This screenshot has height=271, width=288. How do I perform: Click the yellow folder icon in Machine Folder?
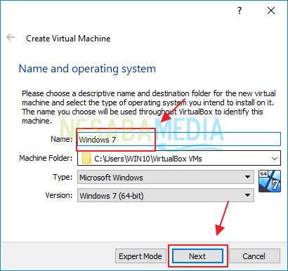tap(87, 158)
